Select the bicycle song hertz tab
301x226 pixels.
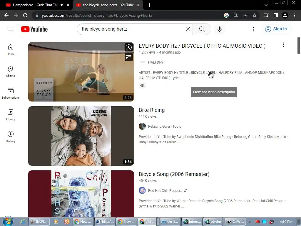[x=108, y=5]
